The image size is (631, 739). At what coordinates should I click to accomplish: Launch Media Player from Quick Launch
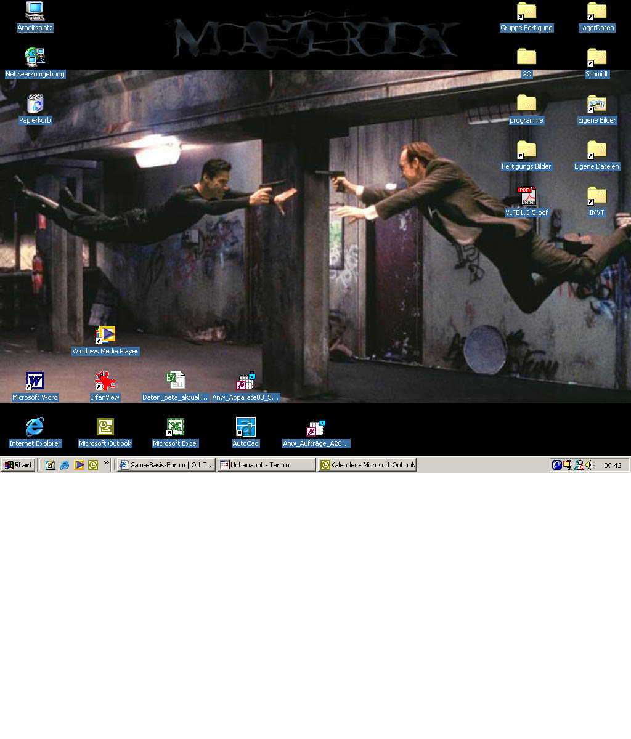(79, 465)
